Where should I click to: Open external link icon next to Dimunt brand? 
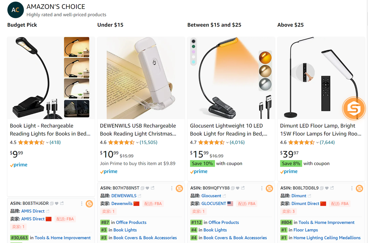310,196
